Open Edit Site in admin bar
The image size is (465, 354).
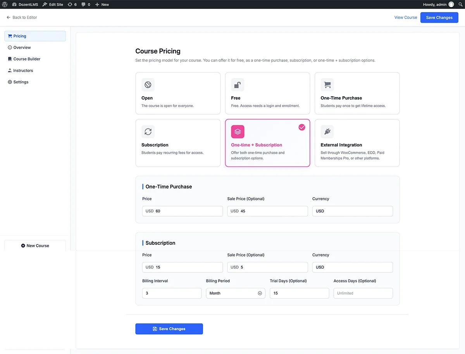pyautogui.click(x=53, y=4)
